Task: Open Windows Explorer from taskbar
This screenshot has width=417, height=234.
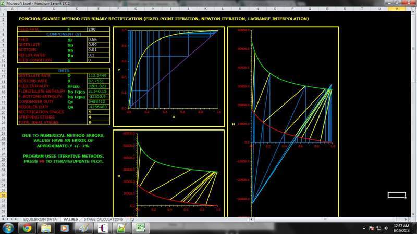Action: tap(45, 228)
